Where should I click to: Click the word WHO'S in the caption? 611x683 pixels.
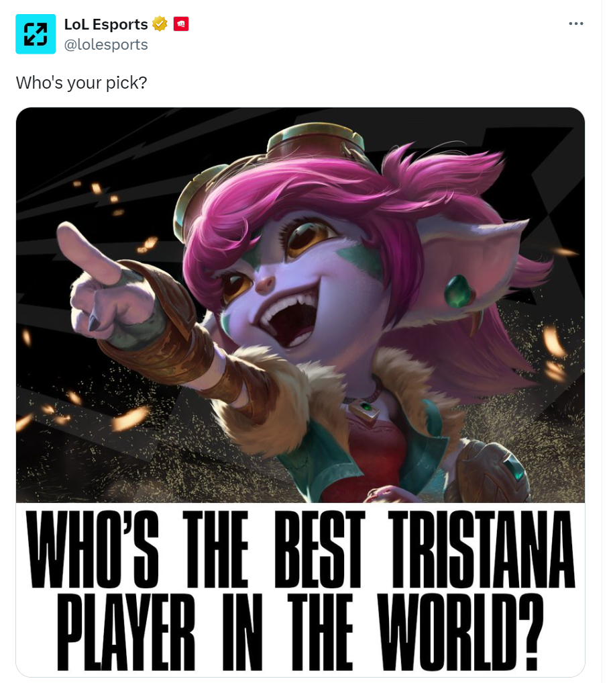[93, 549]
